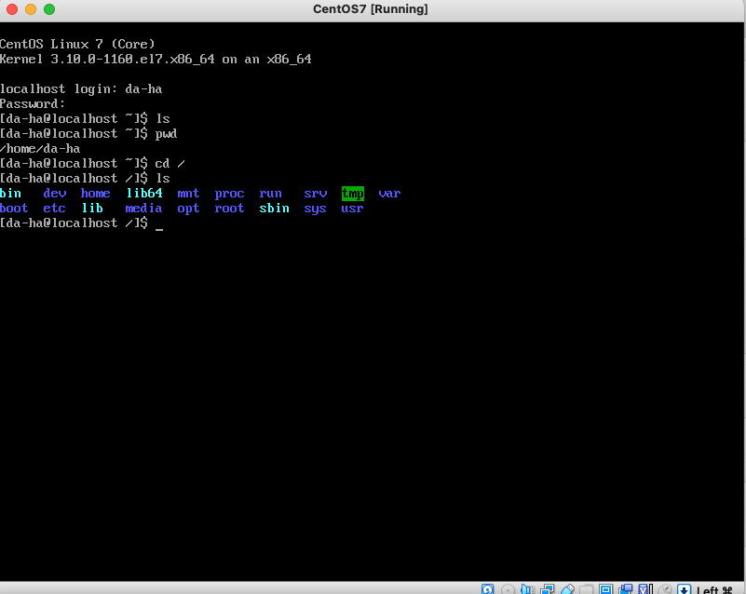This screenshot has width=746, height=594.
Task: Click the hard disk activity indicator icon
Action: coord(488,589)
